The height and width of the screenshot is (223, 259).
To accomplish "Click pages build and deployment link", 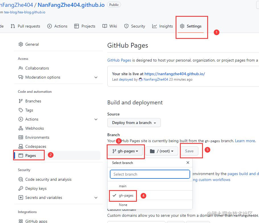I will (x=243, y=174).
